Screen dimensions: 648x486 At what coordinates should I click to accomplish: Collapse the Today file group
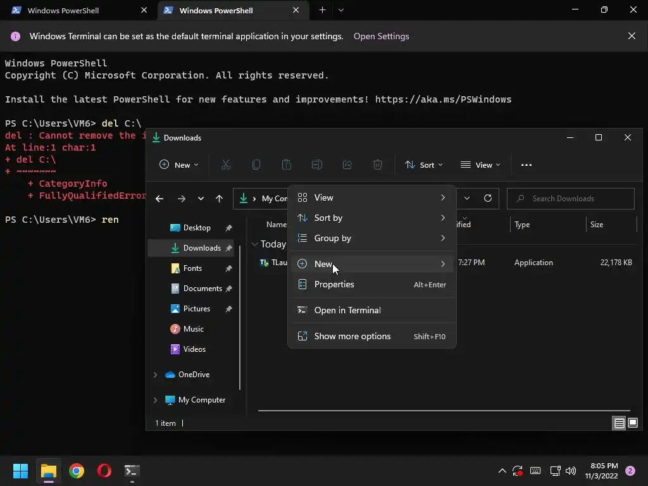(254, 244)
